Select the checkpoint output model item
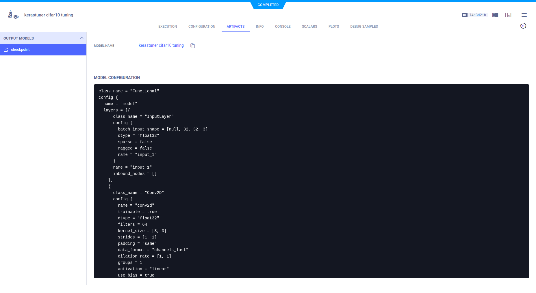Image resolution: width=536 pixels, height=293 pixels. pyautogui.click(x=43, y=50)
